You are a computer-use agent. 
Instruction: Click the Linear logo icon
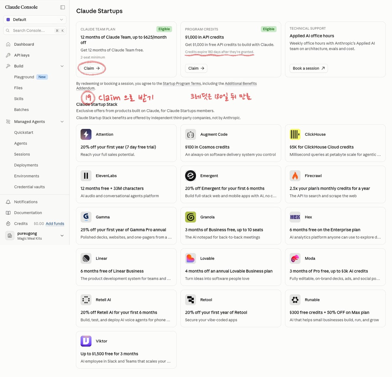pyautogui.click(x=86, y=259)
